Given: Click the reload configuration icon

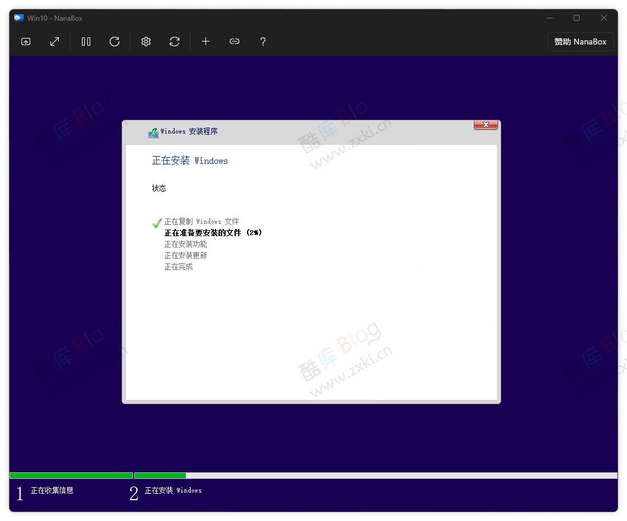Looking at the screenshot, I should pyautogui.click(x=175, y=42).
